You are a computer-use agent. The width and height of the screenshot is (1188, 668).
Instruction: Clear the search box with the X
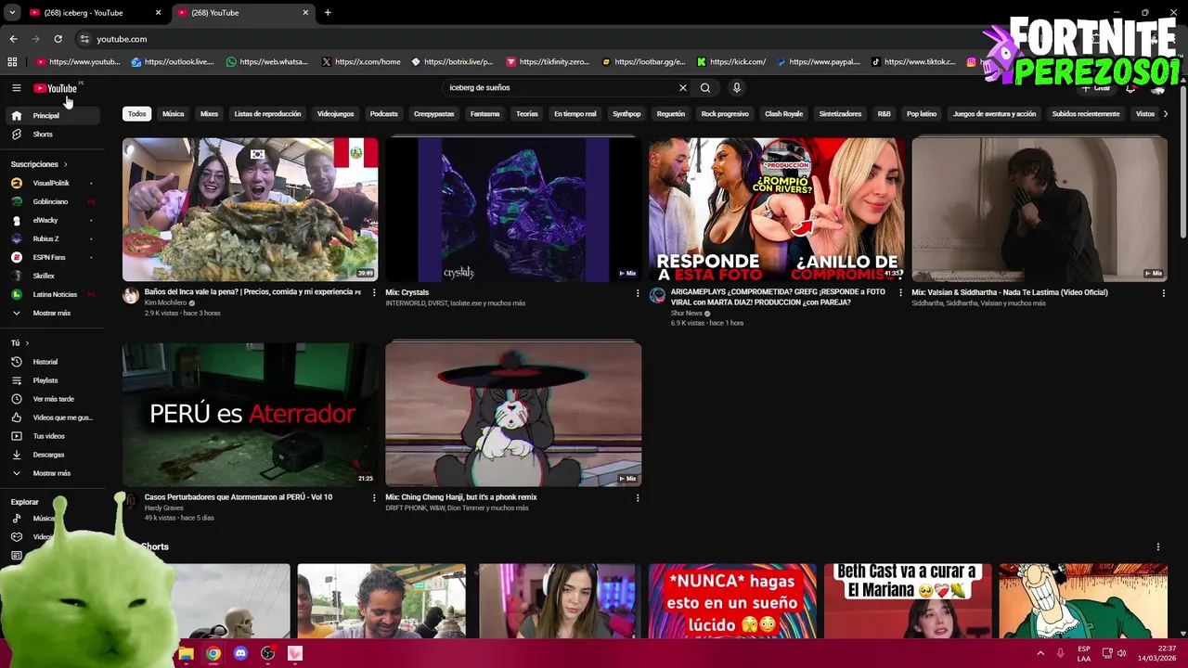[683, 88]
